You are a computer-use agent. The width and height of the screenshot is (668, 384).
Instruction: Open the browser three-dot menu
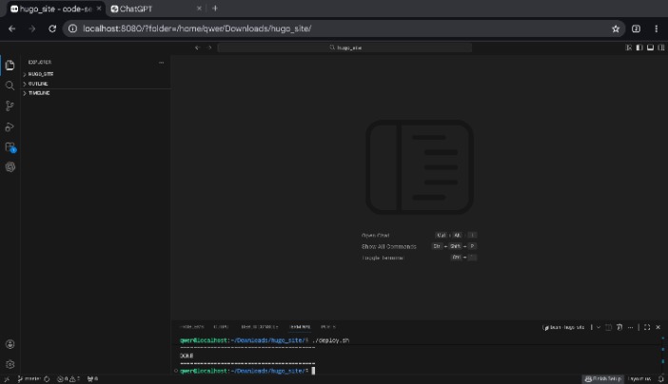656,29
